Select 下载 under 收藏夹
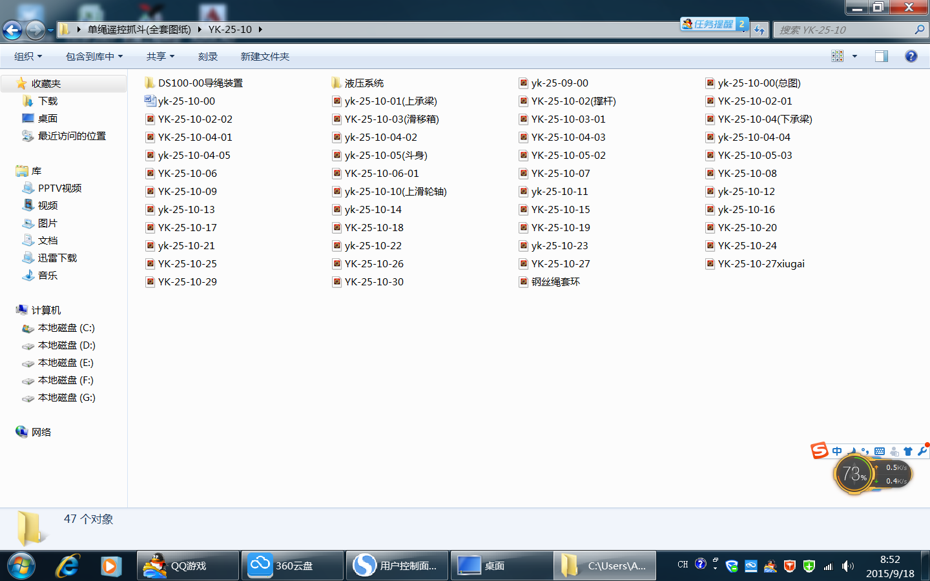This screenshot has width=930, height=581. 48,101
